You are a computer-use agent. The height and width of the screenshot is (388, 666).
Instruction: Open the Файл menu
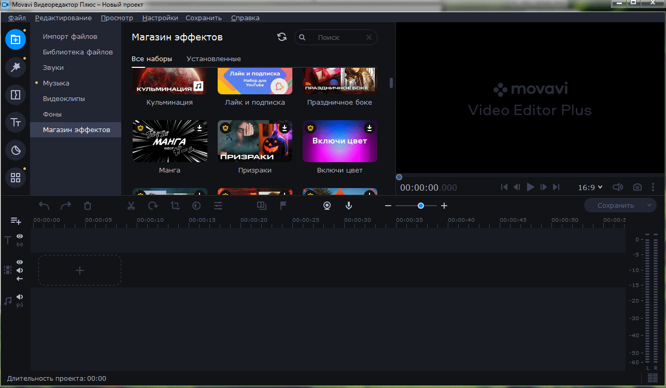[x=17, y=18]
